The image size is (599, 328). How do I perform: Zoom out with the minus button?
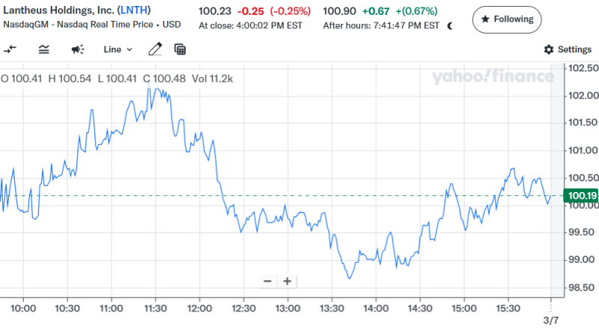[267, 281]
